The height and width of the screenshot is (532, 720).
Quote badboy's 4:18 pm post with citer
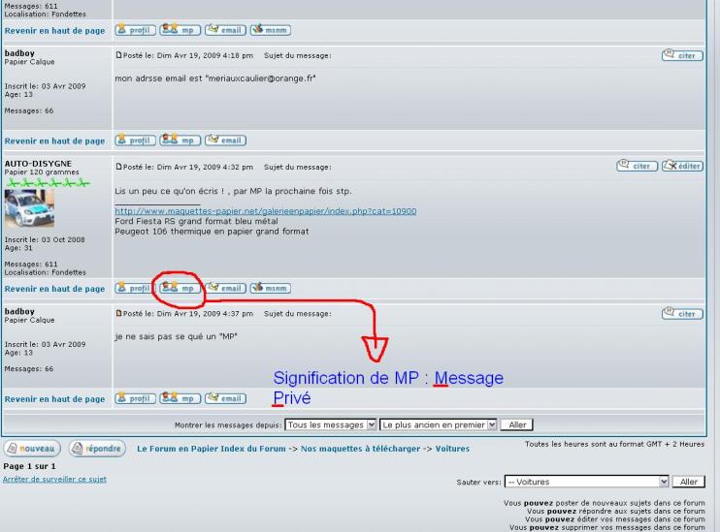[x=682, y=55]
